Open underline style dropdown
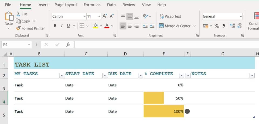Image resolution: width=259 pixels, height=124 pixels. point(74,26)
